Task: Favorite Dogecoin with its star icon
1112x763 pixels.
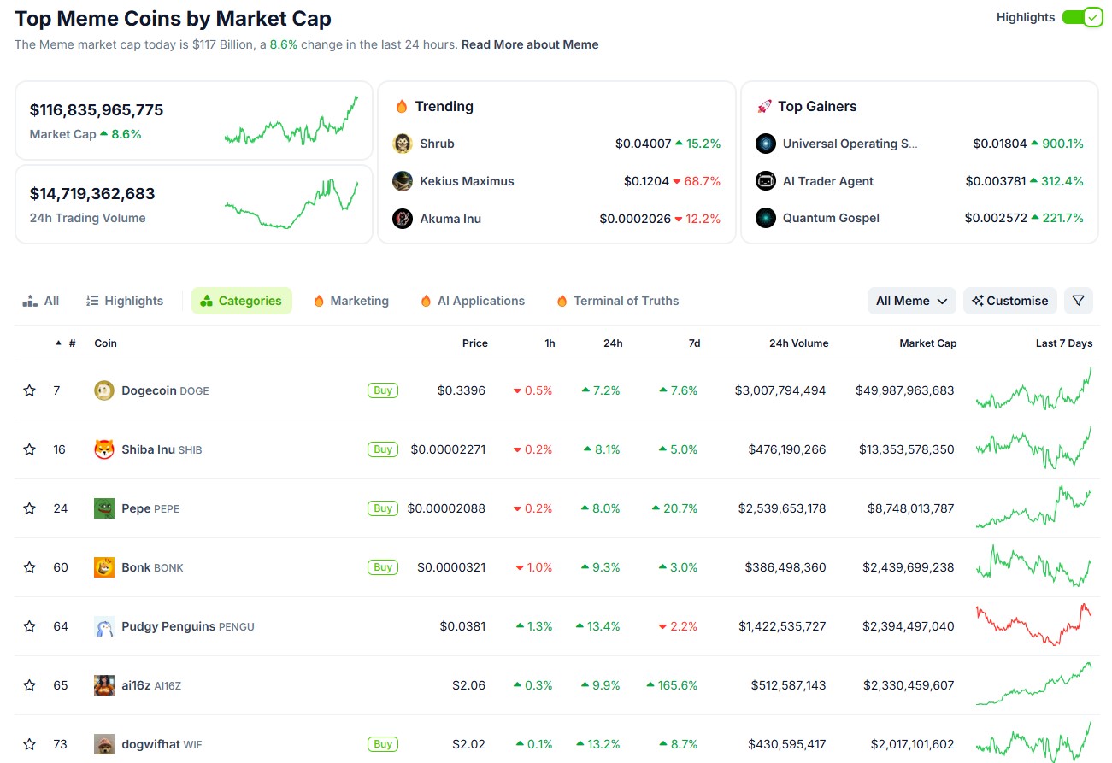Action: (30, 390)
